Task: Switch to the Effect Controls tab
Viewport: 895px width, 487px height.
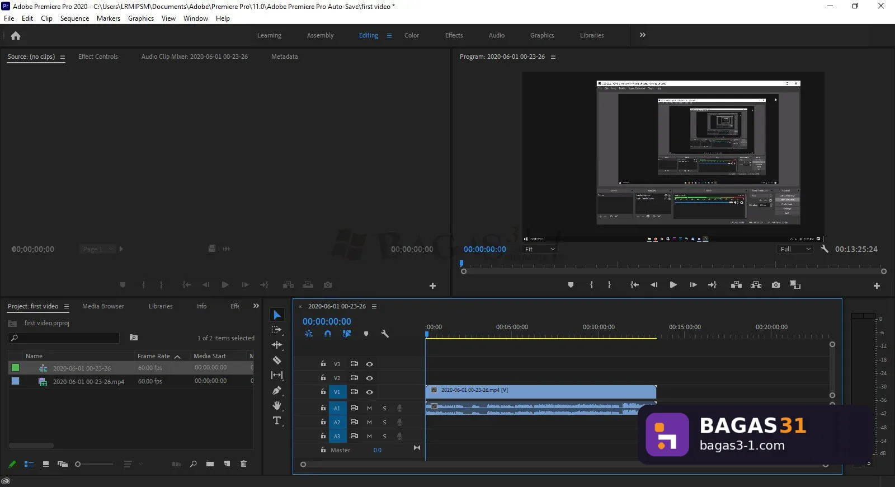Action: 98,57
